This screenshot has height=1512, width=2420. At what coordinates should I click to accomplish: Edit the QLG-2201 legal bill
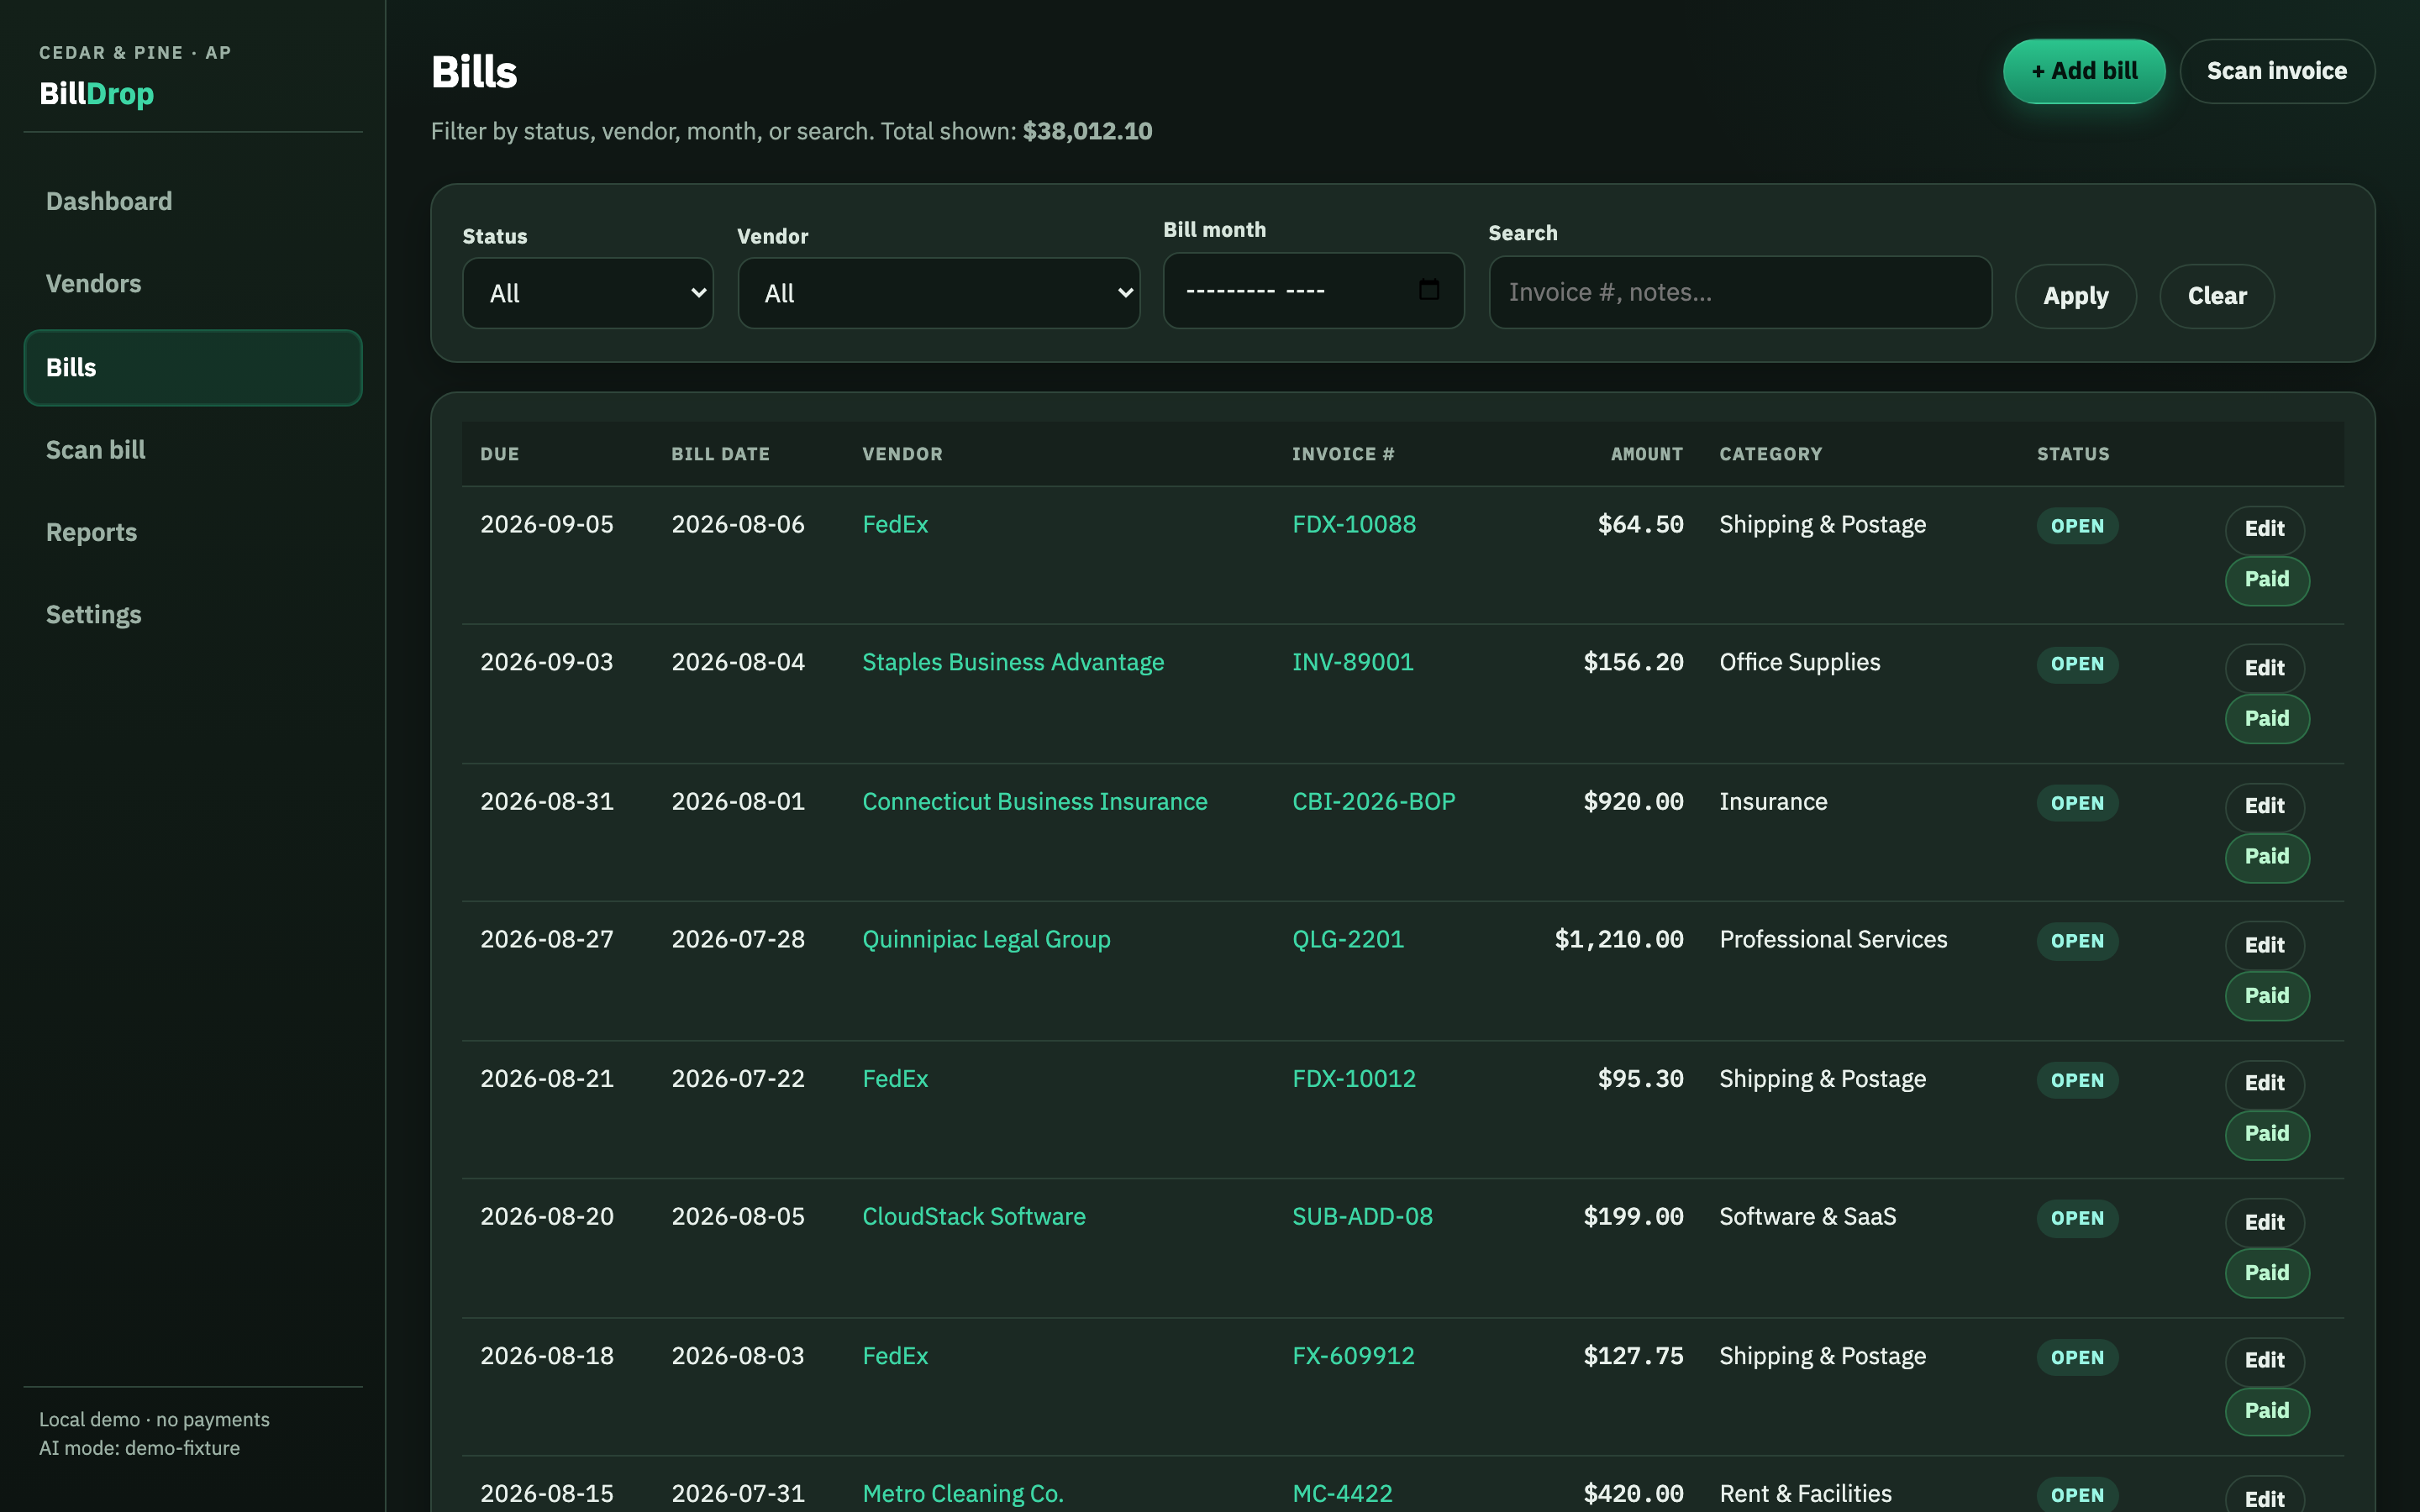click(2264, 945)
